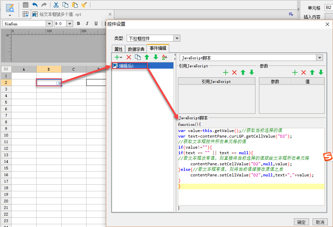Open the SimSun font family dropdown
The height and width of the screenshot is (227, 333).
[49, 24]
